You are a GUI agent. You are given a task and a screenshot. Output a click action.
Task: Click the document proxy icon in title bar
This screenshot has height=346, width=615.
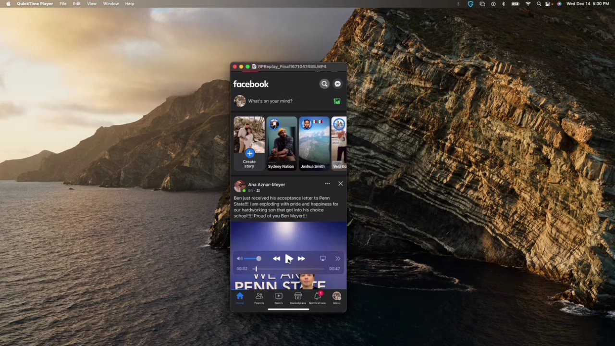click(x=254, y=66)
